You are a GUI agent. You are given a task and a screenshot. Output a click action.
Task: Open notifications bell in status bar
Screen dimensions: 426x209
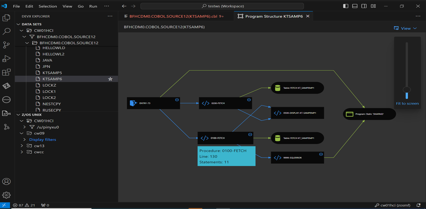419,205
